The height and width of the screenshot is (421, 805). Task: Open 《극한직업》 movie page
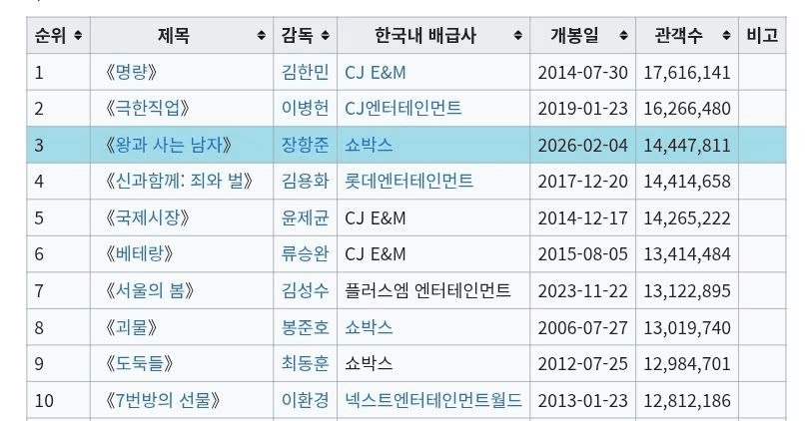click(x=147, y=109)
